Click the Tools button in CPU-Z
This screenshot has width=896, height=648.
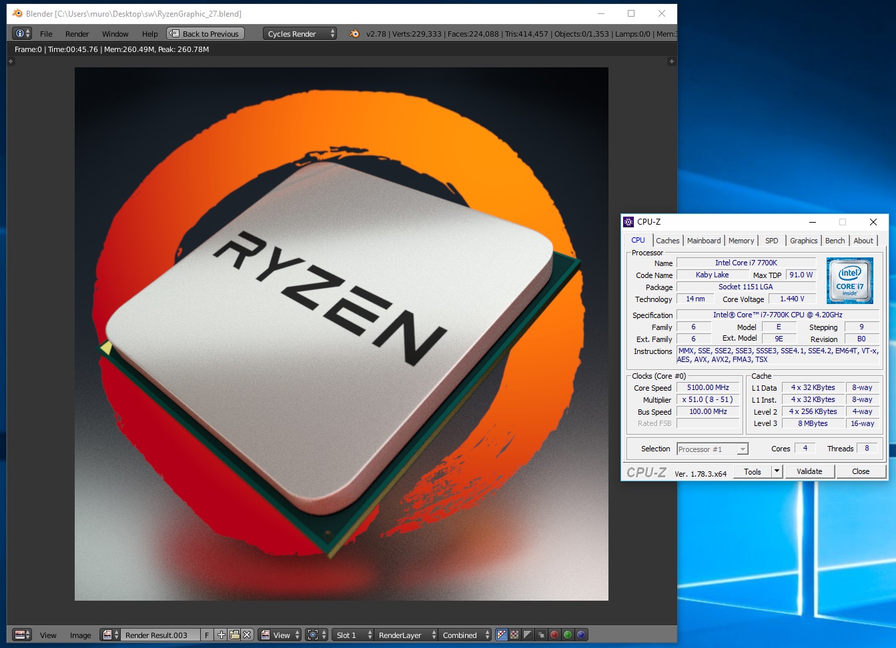pos(753,471)
